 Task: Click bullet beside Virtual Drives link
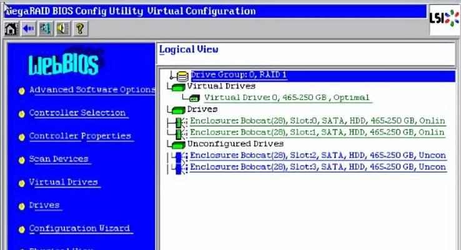pos(22,183)
